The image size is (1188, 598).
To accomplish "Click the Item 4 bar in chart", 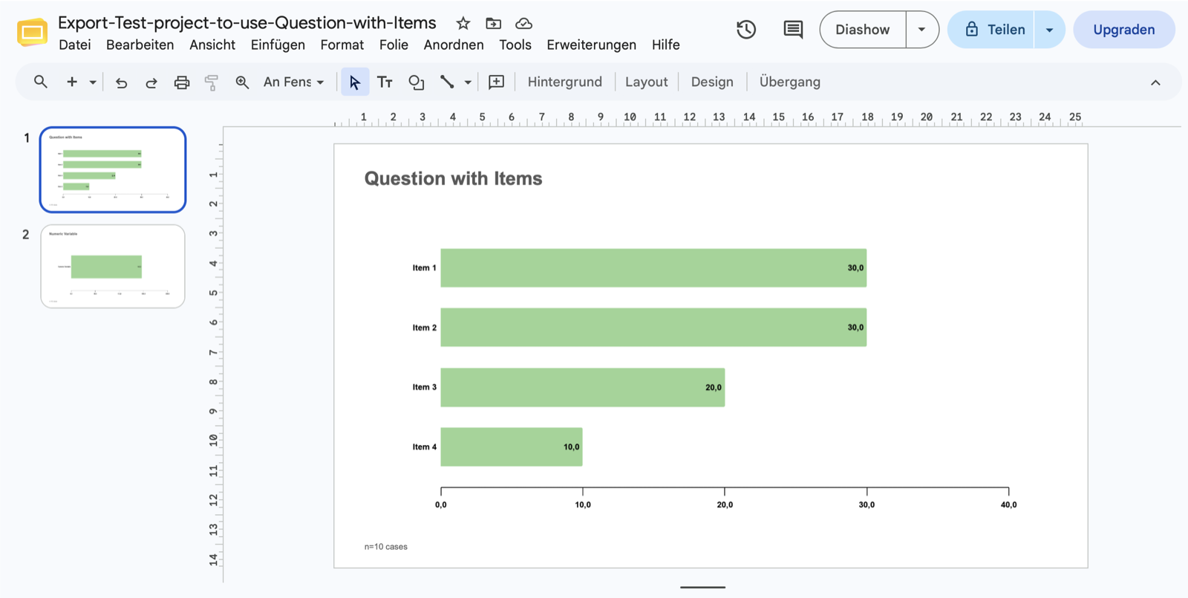I will click(x=512, y=446).
